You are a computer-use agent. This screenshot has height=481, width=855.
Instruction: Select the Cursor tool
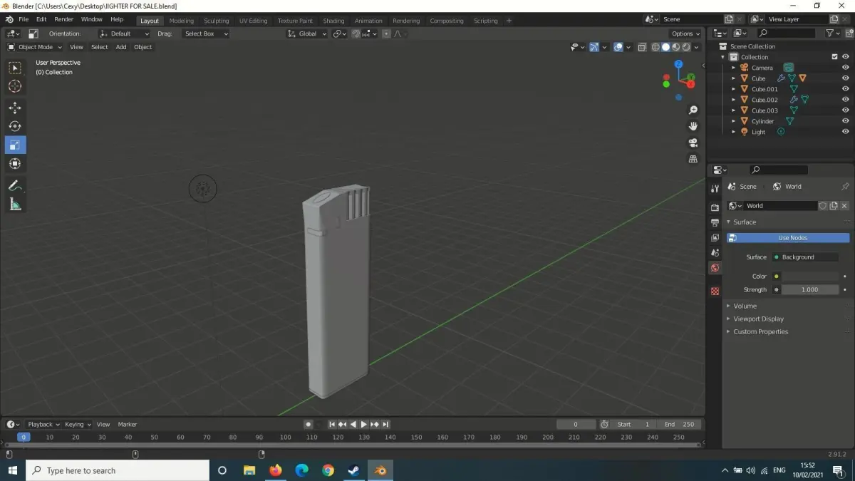point(15,86)
